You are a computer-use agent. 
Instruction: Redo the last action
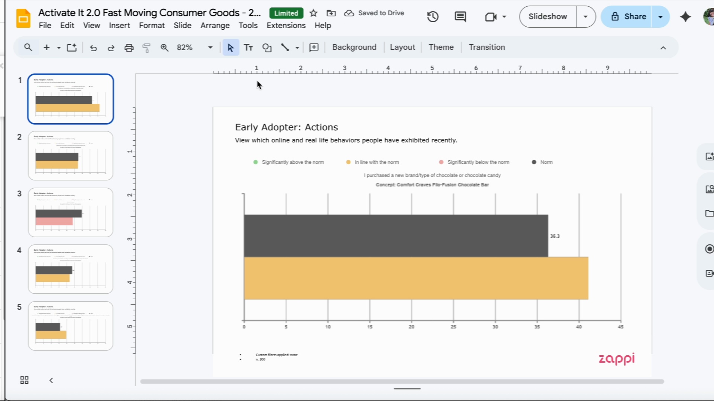point(111,48)
